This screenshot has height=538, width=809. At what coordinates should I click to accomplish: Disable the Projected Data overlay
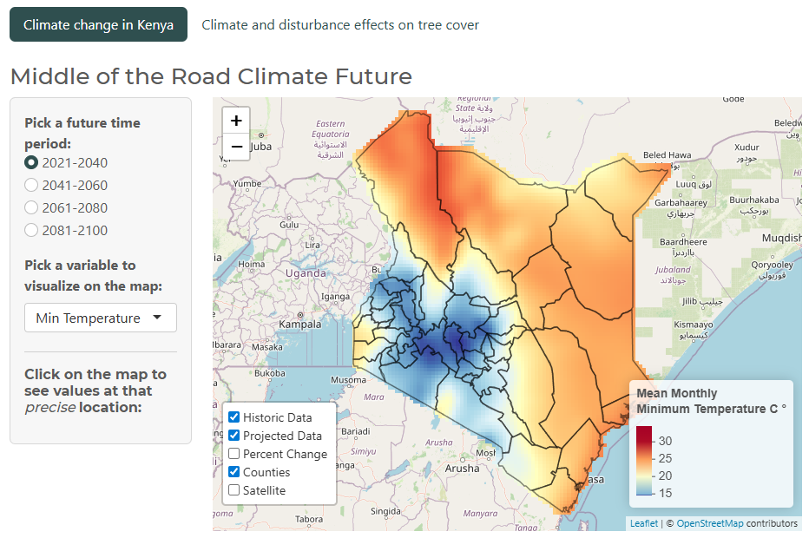click(233, 436)
